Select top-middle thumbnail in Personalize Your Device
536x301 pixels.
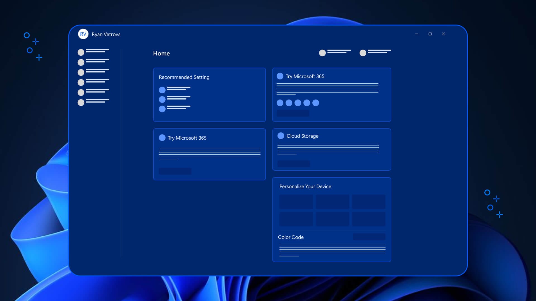click(332, 202)
